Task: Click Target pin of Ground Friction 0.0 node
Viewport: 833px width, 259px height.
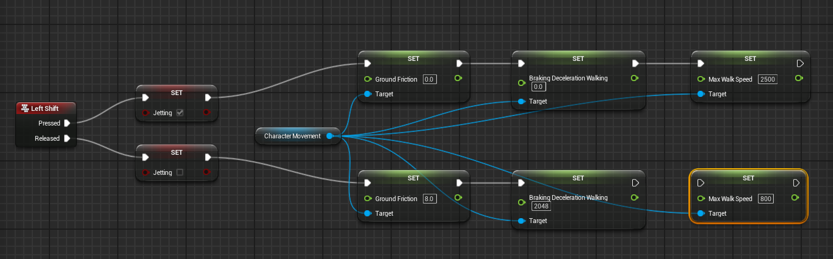Action: pyautogui.click(x=367, y=94)
